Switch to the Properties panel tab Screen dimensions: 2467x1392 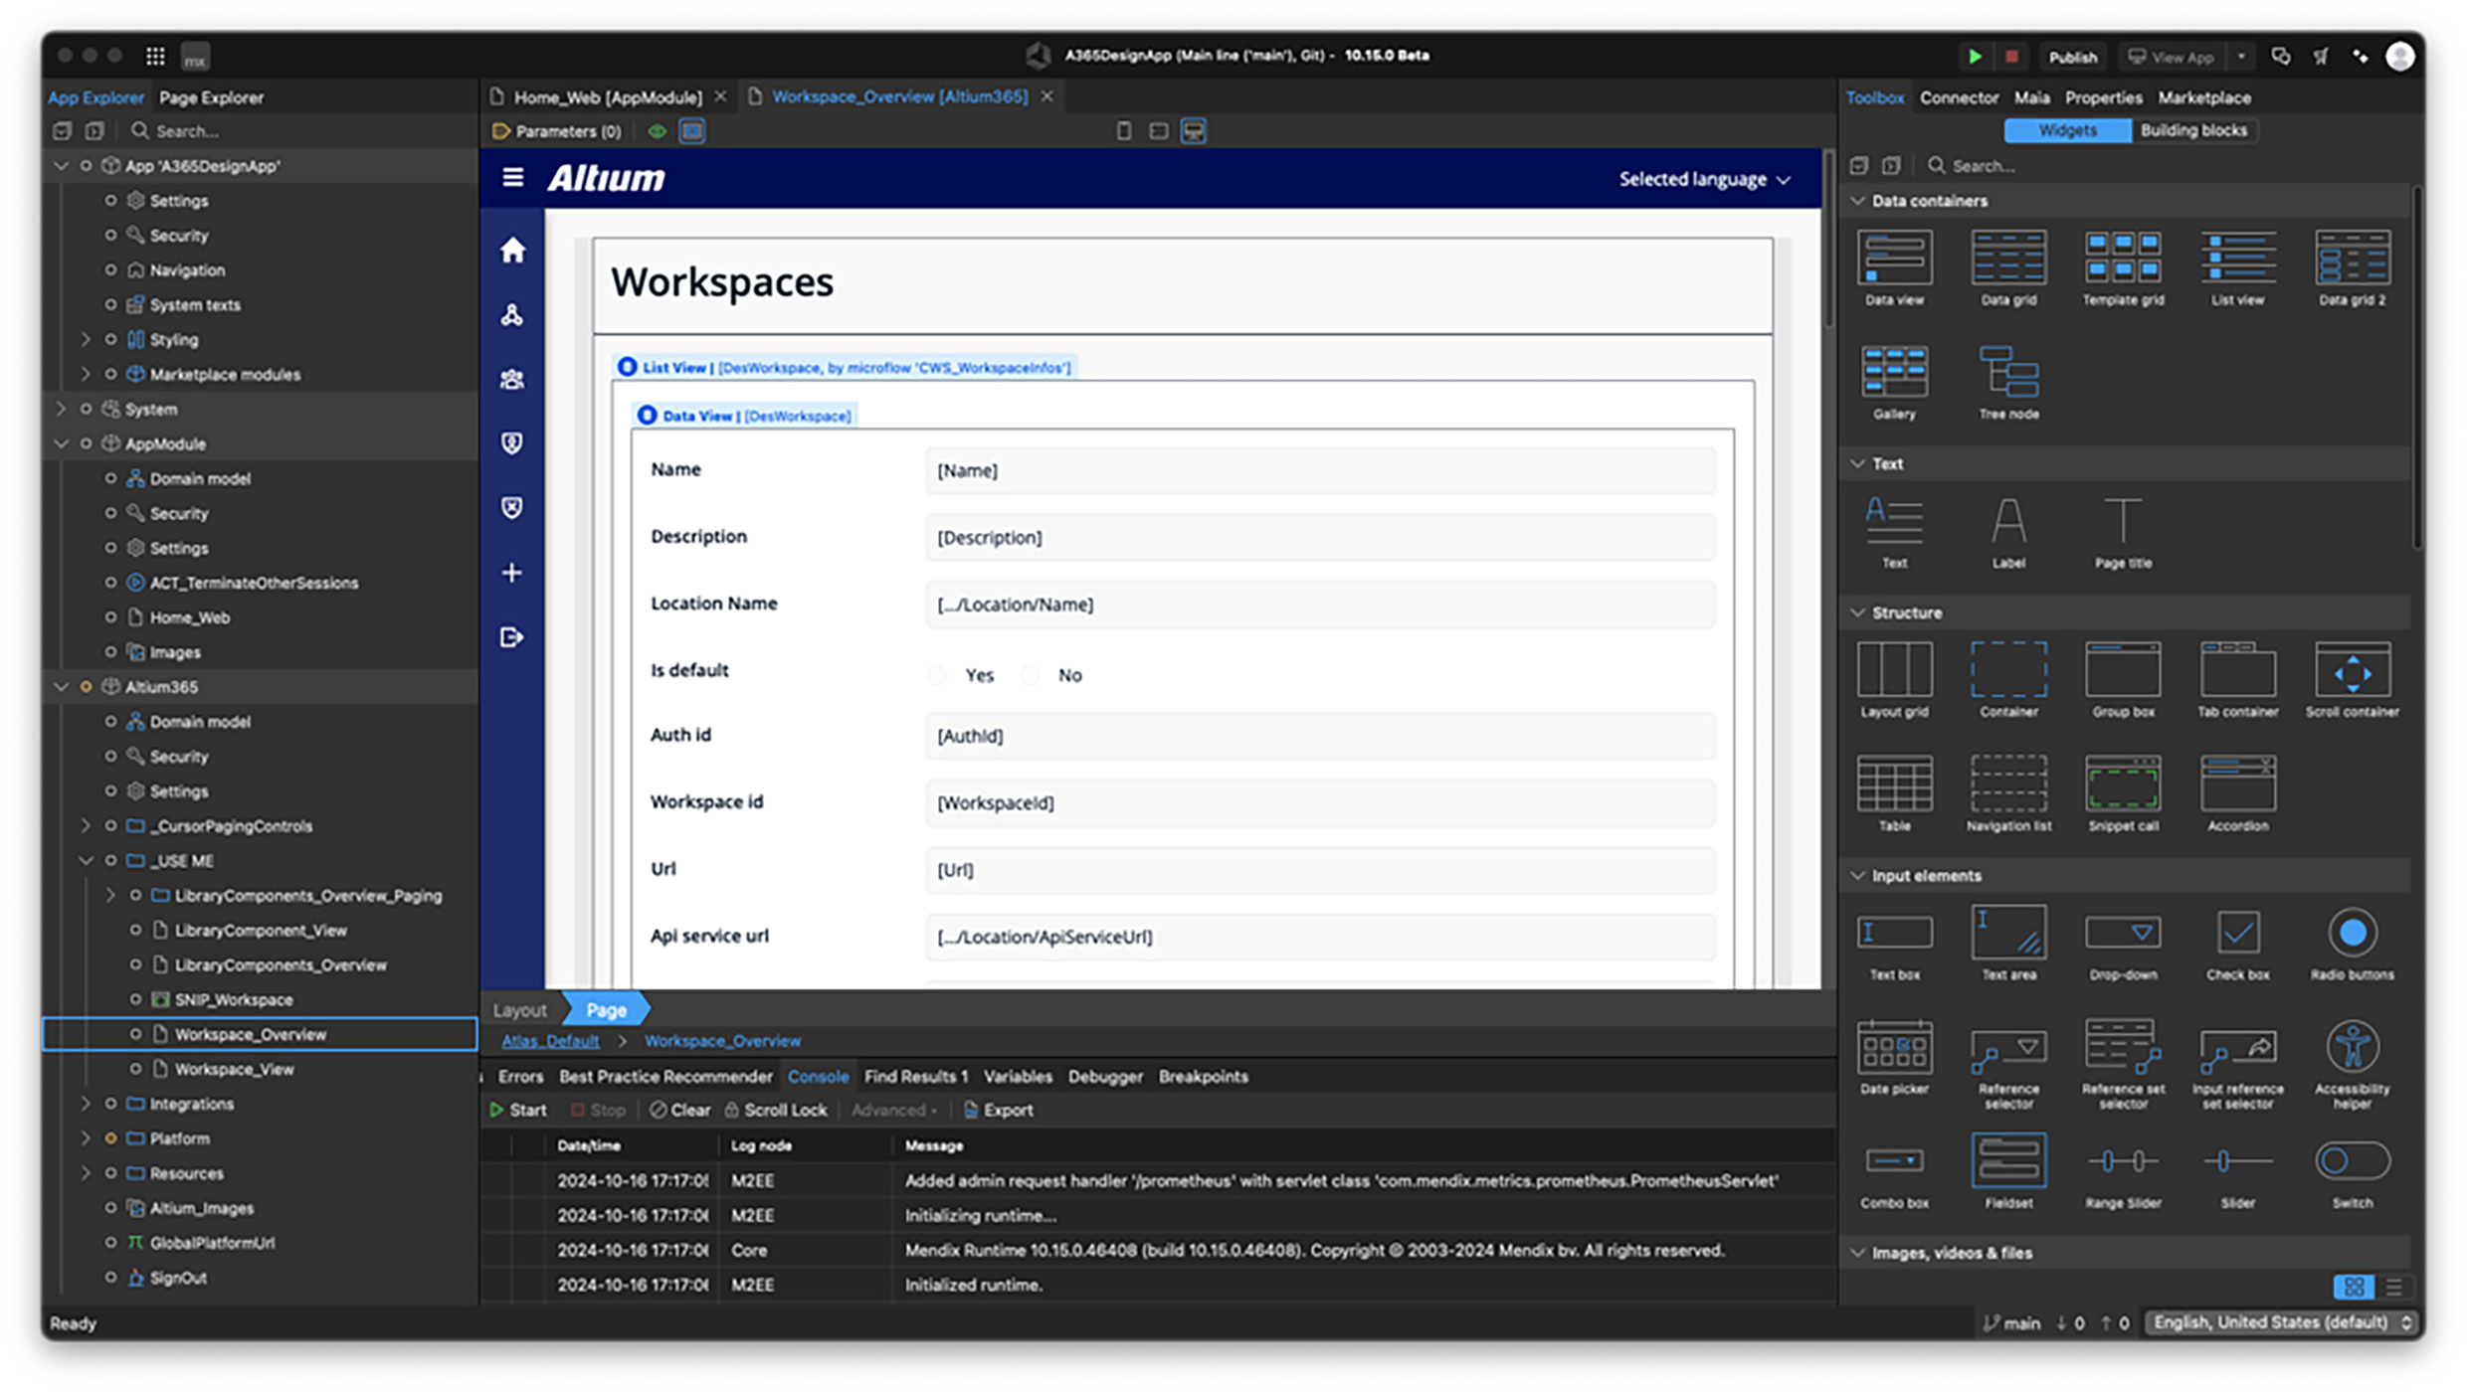(x=2103, y=97)
